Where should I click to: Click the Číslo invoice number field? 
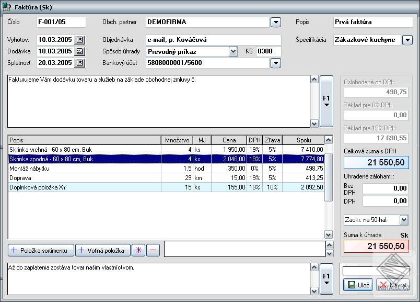tap(61, 22)
